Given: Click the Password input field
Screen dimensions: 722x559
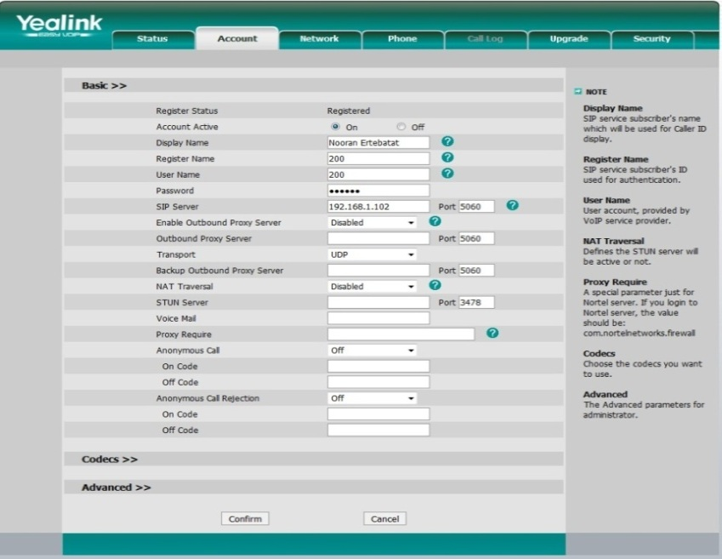Looking at the screenshot, I should coord(378,191).
